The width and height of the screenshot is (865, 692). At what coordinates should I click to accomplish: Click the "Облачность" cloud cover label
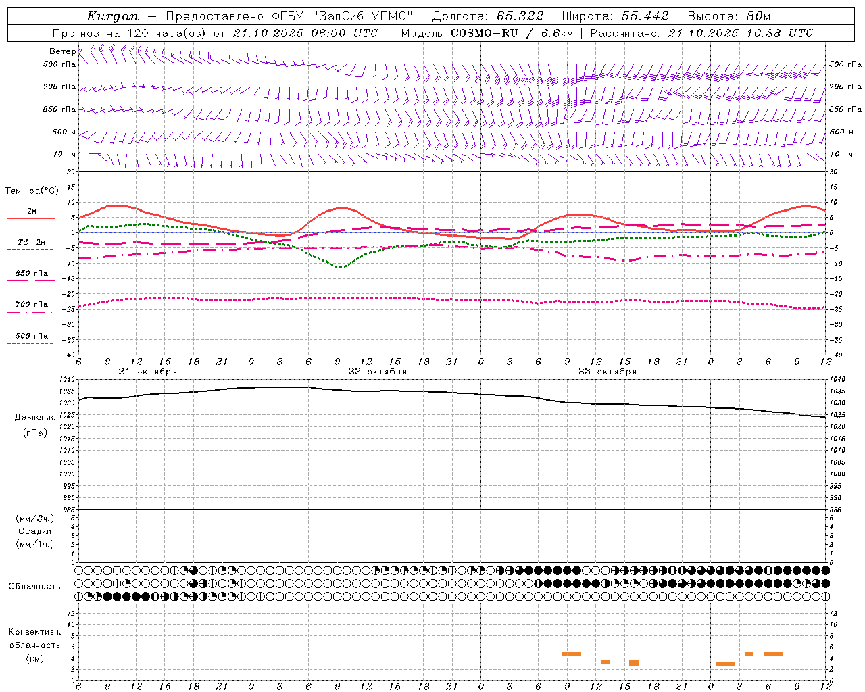click(x=34, y=587)
